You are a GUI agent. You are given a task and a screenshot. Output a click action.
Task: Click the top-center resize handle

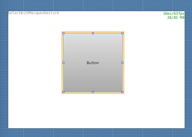[x=93, y=33]
